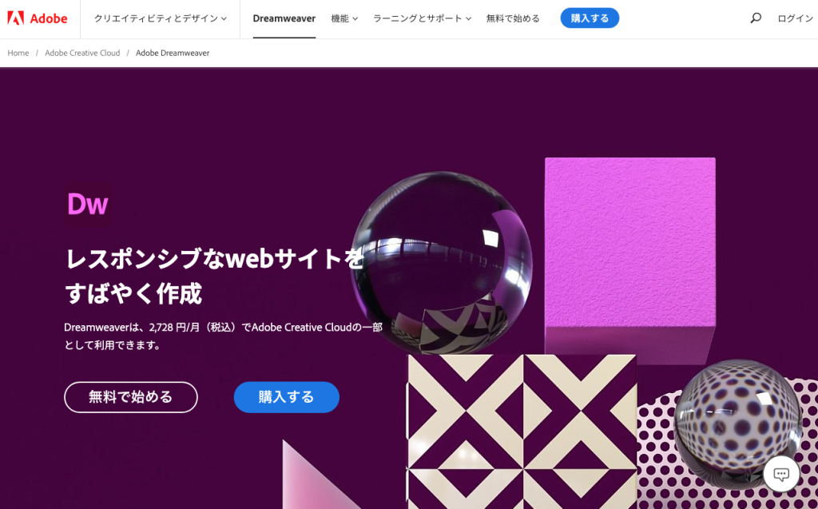The image size is (818, 509).
Task: Click the outlined 無料で始める hero button
Action: pyautogui.click(x=131, y=397)
